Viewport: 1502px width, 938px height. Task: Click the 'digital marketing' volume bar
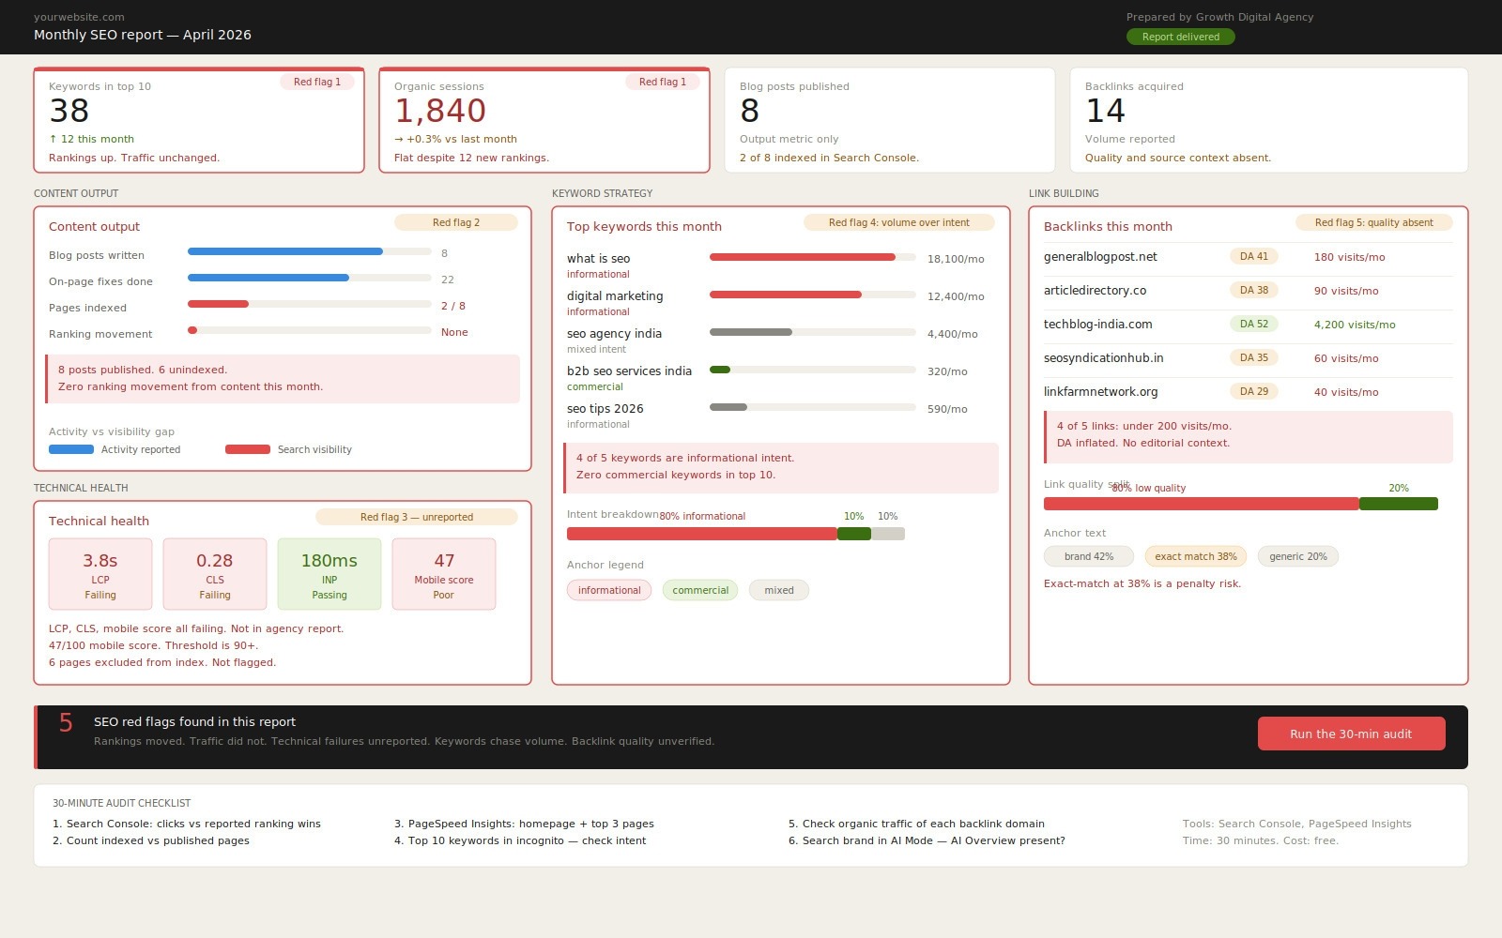tap(813, 295)
